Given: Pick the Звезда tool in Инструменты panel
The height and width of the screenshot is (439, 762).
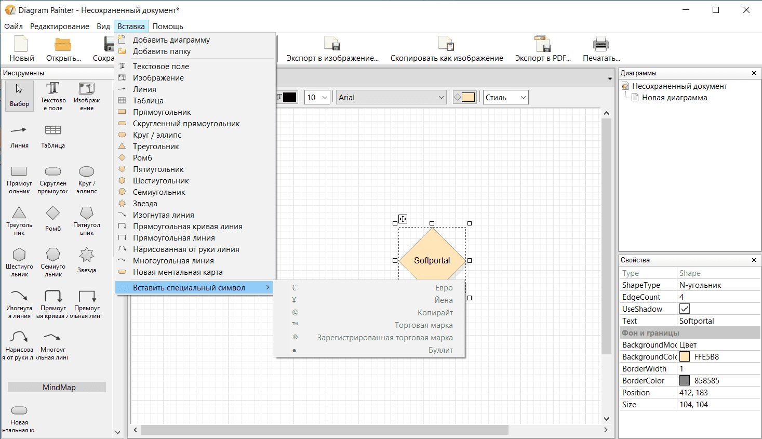Looking at the screenshot, I should pos(87,261).
